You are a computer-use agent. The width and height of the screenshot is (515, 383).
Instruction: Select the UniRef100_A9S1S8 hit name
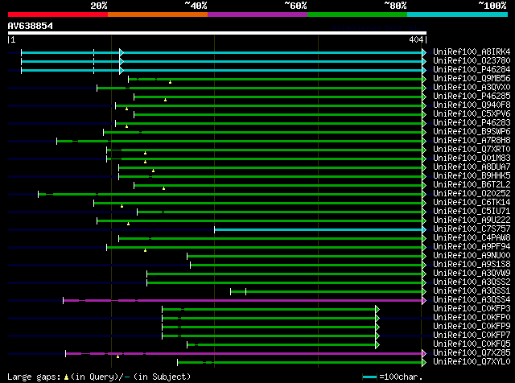click(472, 265)
